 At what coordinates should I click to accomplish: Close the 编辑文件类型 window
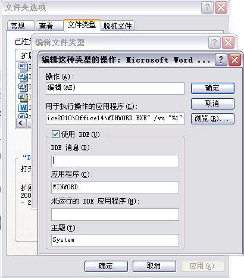pos(228,42)
